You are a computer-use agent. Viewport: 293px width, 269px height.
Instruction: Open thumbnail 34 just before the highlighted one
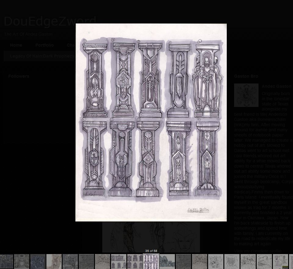click(135, 262)
